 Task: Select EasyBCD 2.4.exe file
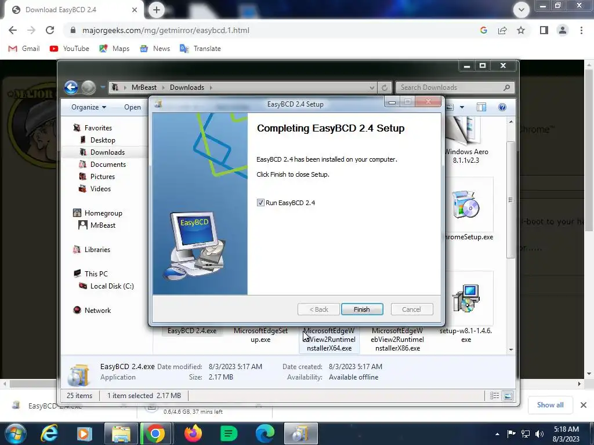pyautogui.click(x=192, y=331)
